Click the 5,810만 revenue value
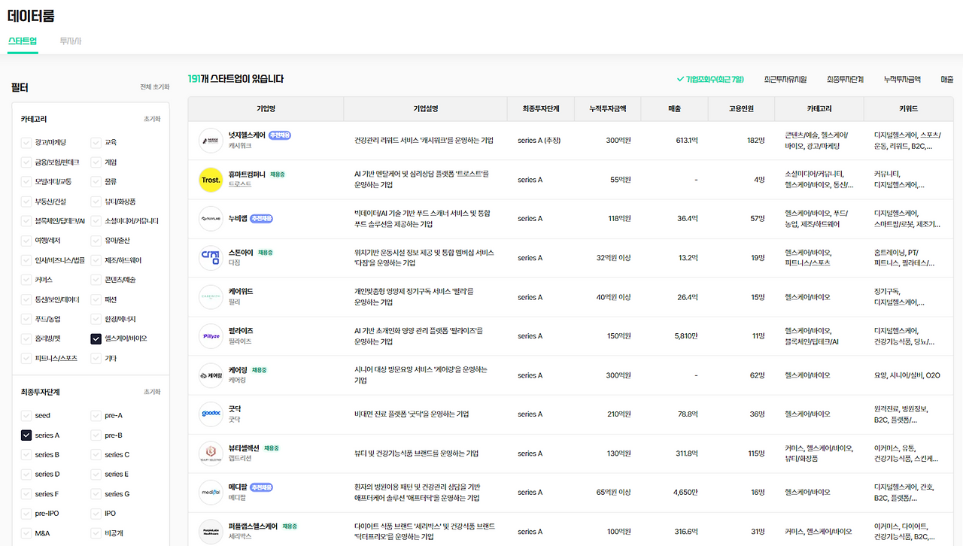Image resolution: width=963 pixels, height=546 pixels. point(687,336)
